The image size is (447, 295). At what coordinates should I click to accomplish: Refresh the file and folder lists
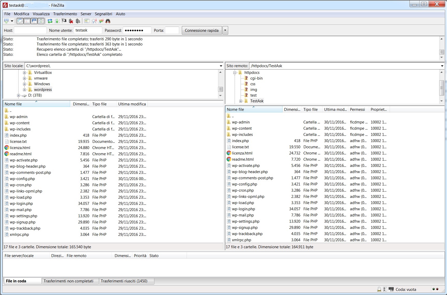(50, 21)
